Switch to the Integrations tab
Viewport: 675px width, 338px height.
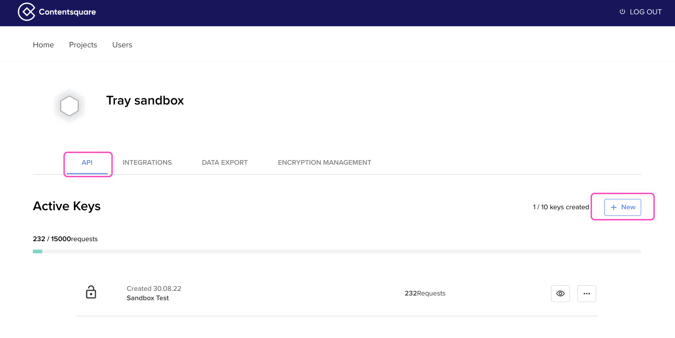[147, 162]
